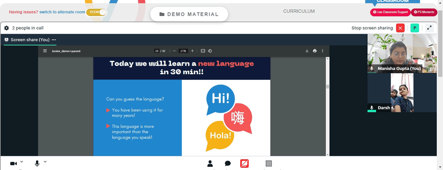This screenshot has height=170, width=443.
Task: Rotate the PDF counterclockwise
Action: (210, 51)
